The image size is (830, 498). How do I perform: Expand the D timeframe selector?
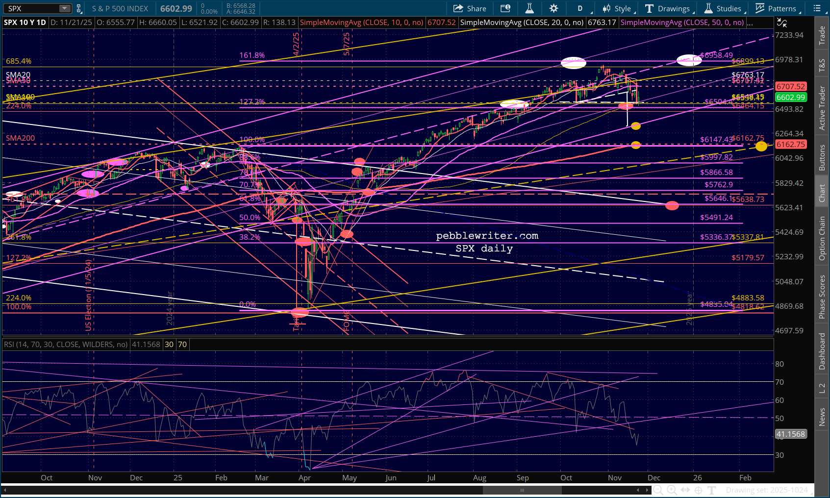pyautogui.click(x=581, y=8)
